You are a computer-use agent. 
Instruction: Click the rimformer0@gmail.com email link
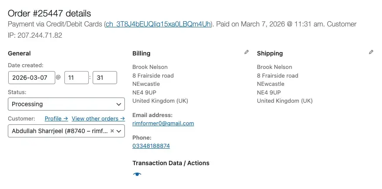[163, 124]
